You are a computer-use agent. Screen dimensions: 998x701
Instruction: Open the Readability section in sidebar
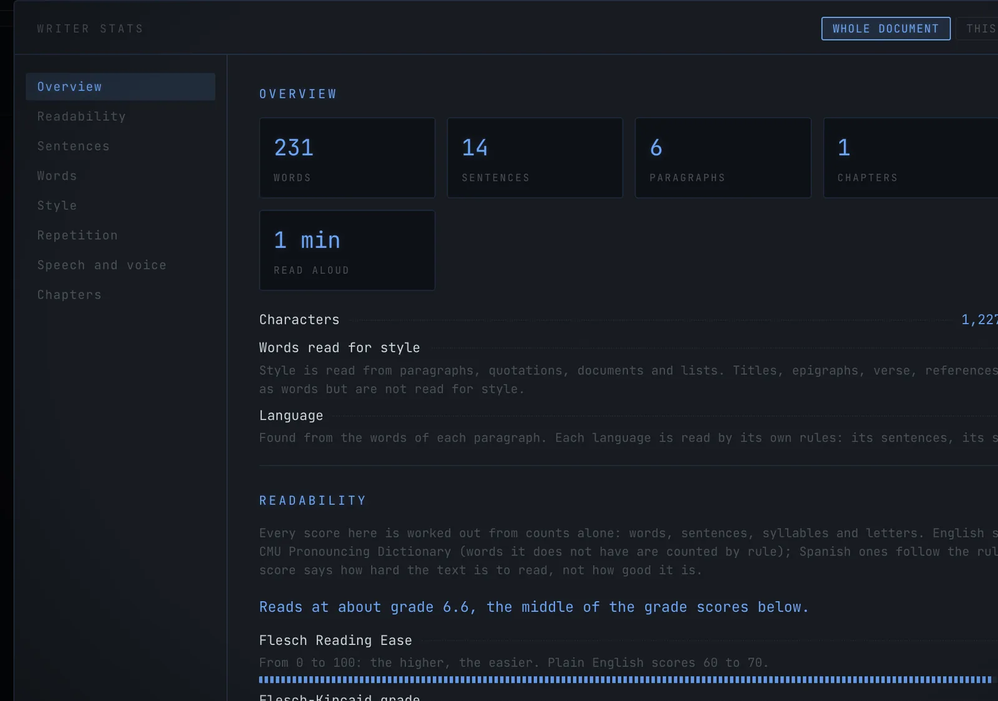pos(120,117)
